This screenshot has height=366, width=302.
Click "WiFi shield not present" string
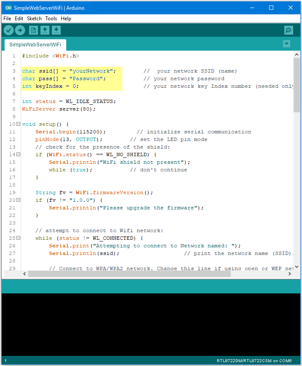click(x=142, y=162)
